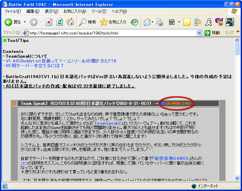Follow the blue ココ link
The height and width of the screenshot is (191, 242).
click(x=25, y=163)
